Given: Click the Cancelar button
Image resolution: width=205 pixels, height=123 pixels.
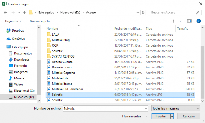Looking at the screenshot, I should (x=189, y=116).
